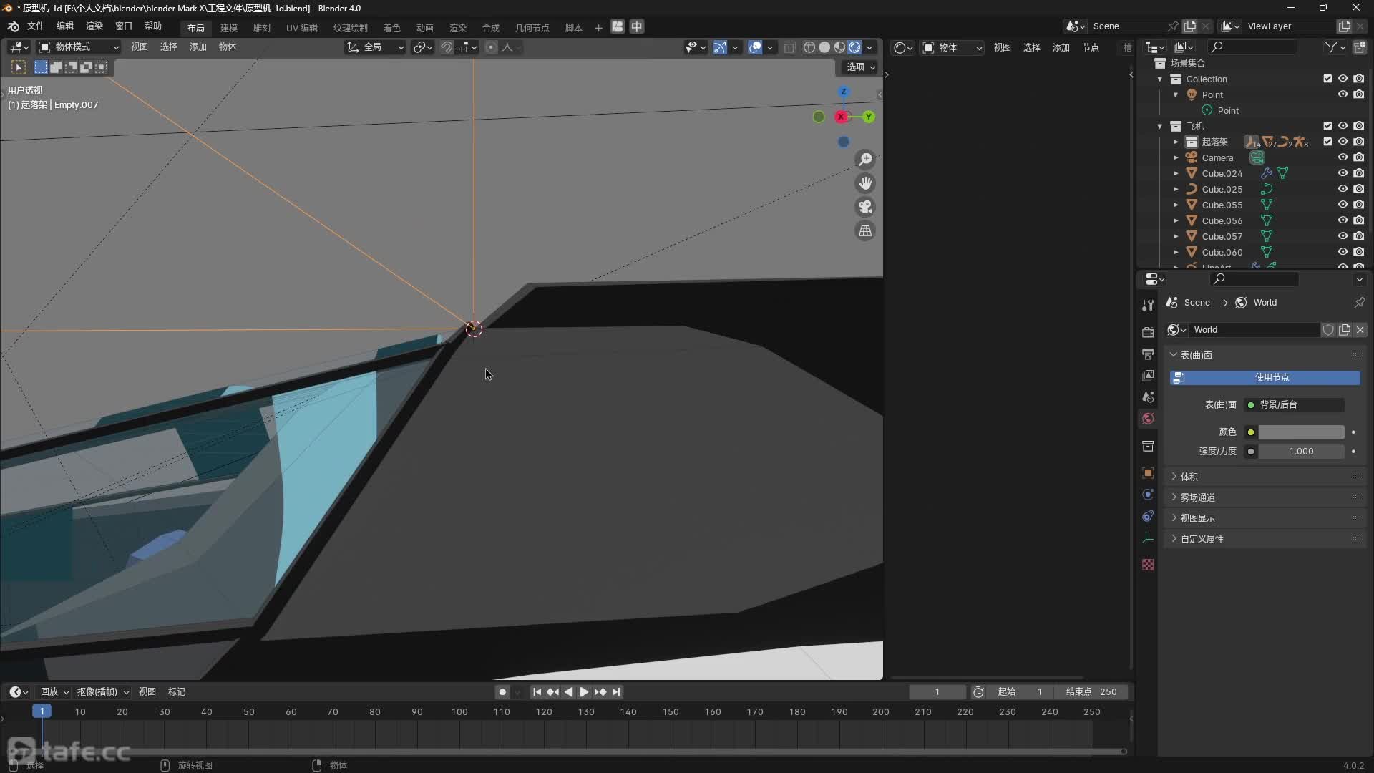Open the Output properties tab
This screenshot has width=1374, height=773.
pos(1148,354)
